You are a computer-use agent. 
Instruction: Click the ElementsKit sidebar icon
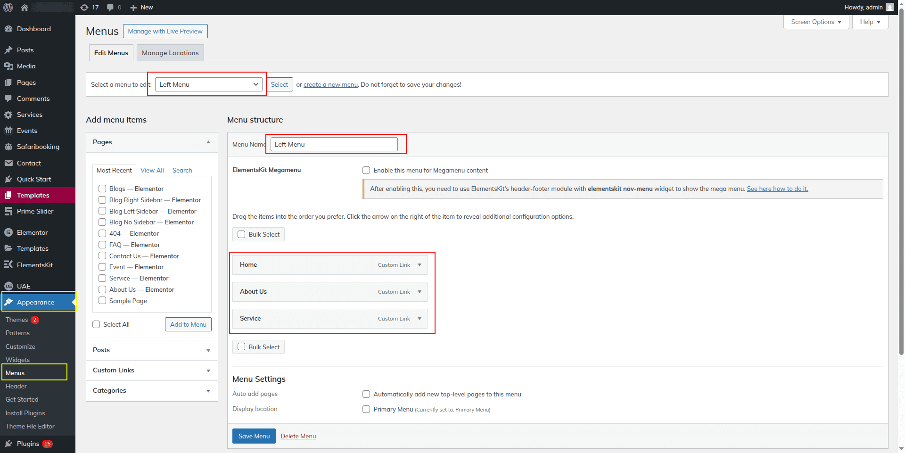point(8,265)
